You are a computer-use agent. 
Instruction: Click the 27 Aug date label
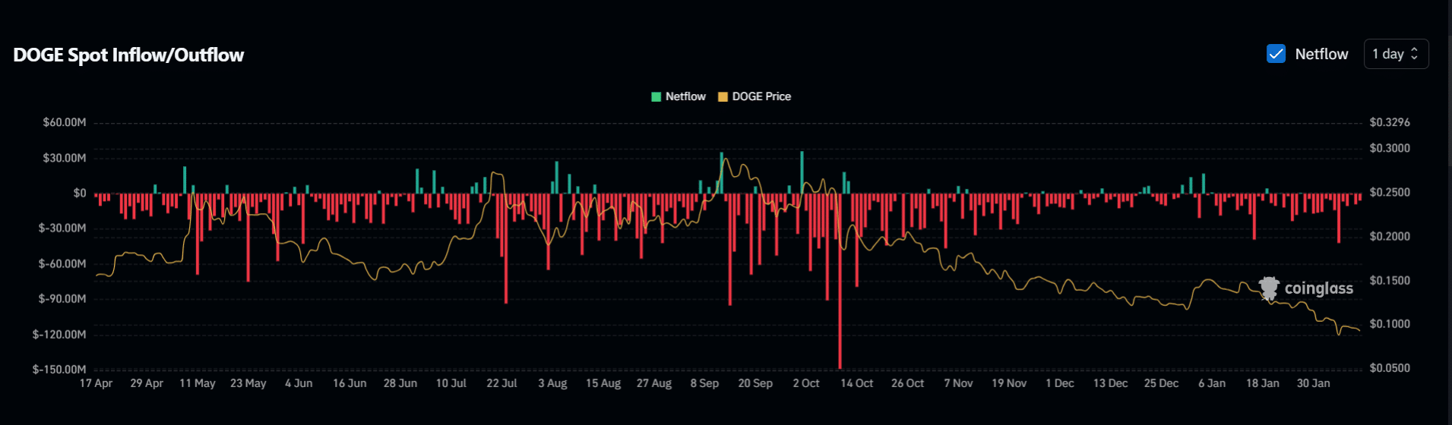[x=654, y=383]
